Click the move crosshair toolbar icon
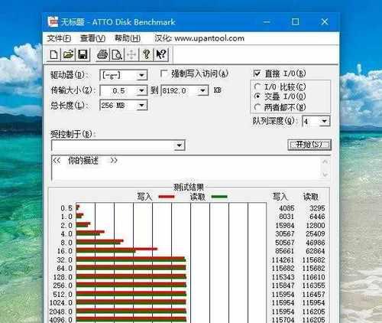382x323 pixels. coord(131,54)
